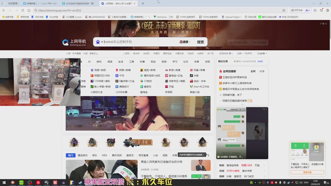Image resolution: width=331 pixels, height=186 pixels.
Task: Open the 阿里巴巴1688 link
Action: [100, 76]
